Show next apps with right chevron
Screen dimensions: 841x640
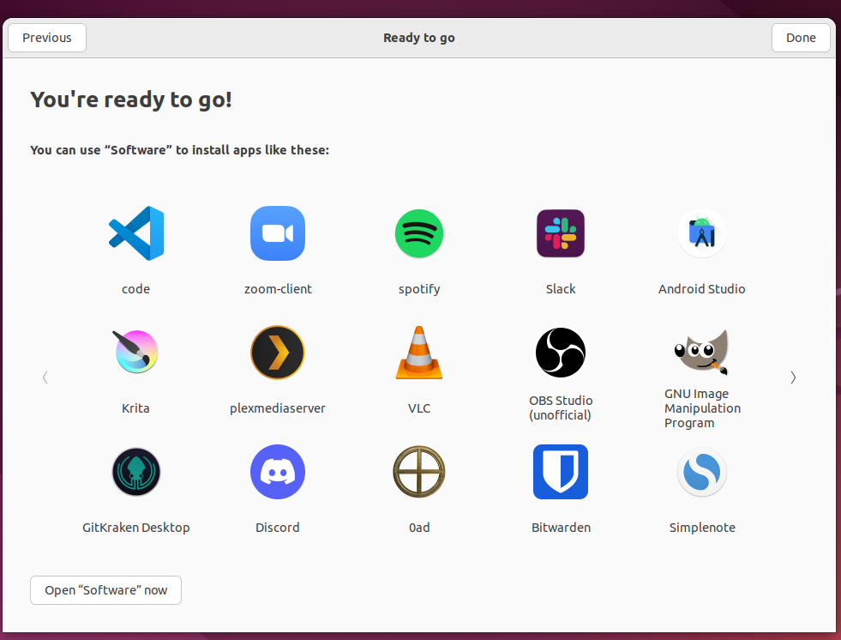click(x=793, y=378)
